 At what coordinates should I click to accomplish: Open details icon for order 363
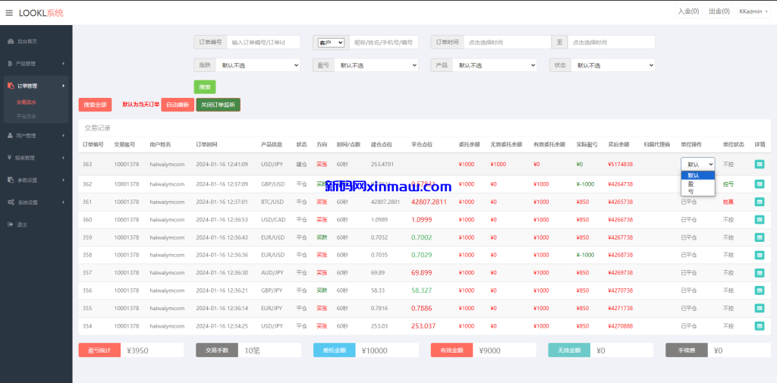pos(759,164)
